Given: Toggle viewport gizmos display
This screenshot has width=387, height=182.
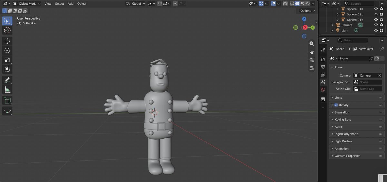Looking at the screenshot, I should tap(262, 4).
